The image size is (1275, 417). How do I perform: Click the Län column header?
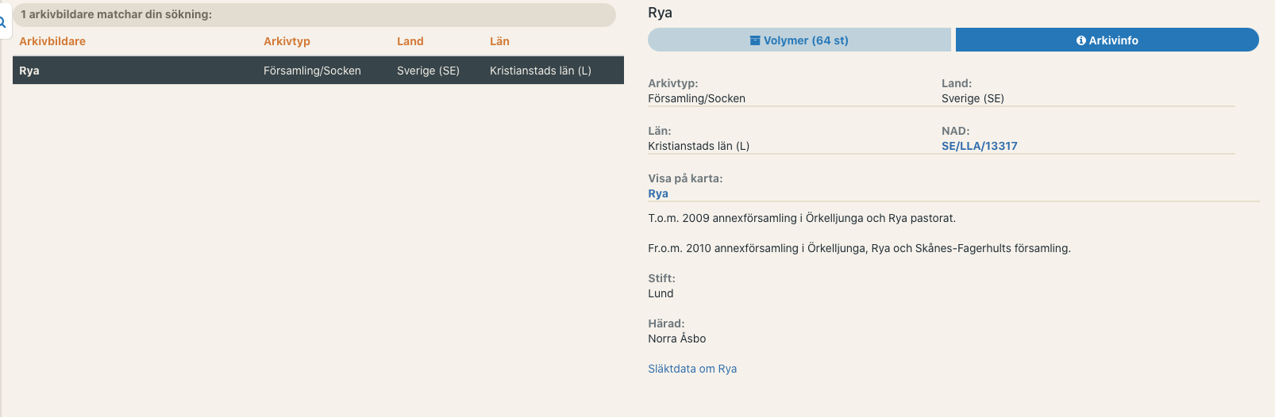pyautogui.click(x=499, y=41)
